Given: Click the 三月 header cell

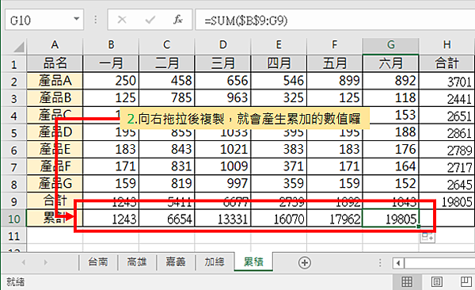Looking at the screenshot, I should (222, 63).
